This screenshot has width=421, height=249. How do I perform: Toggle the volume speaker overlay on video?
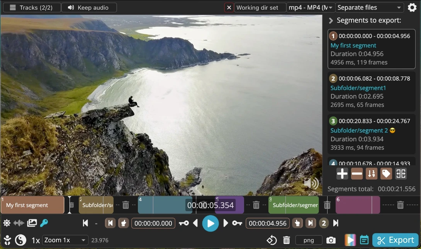coord(311,183)
